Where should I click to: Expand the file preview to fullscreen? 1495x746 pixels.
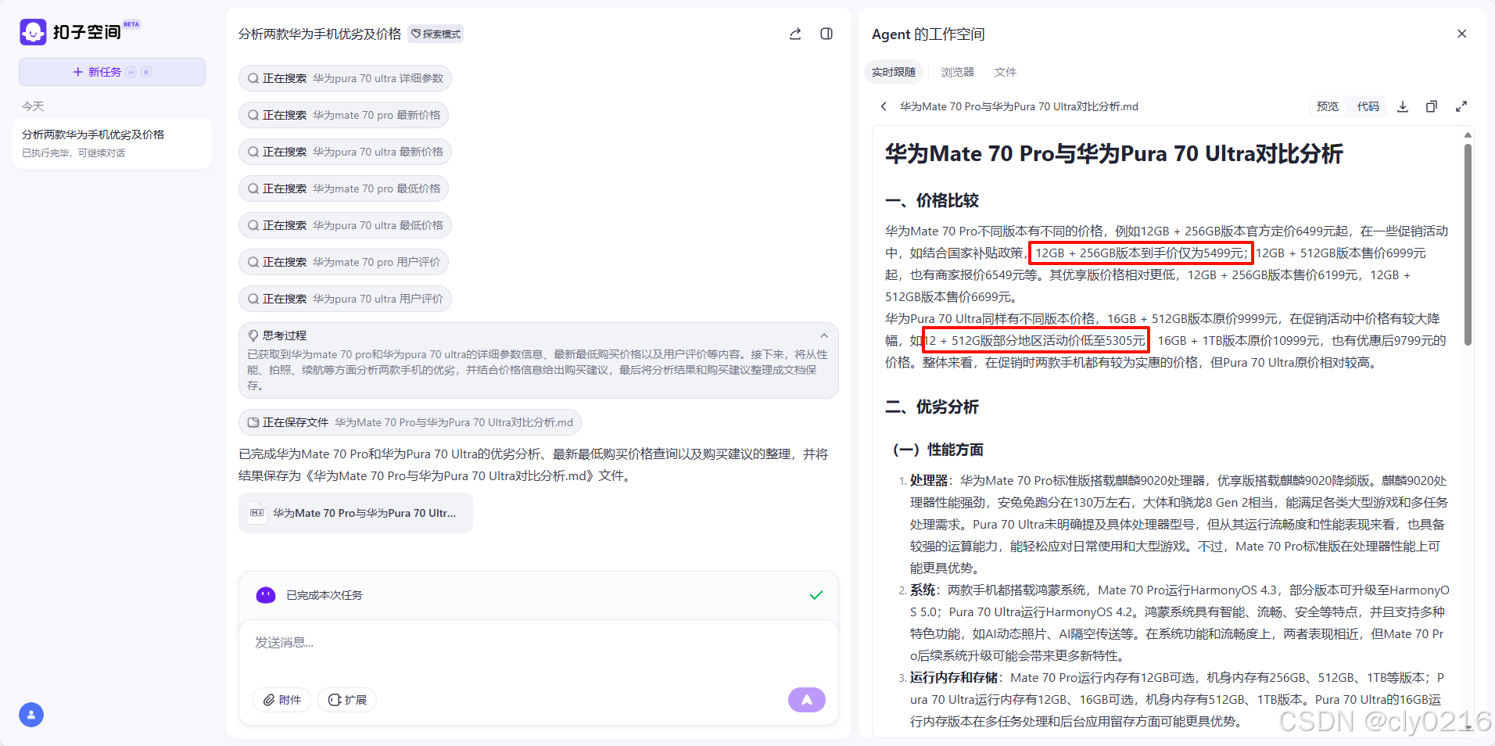pos(1462,106)
